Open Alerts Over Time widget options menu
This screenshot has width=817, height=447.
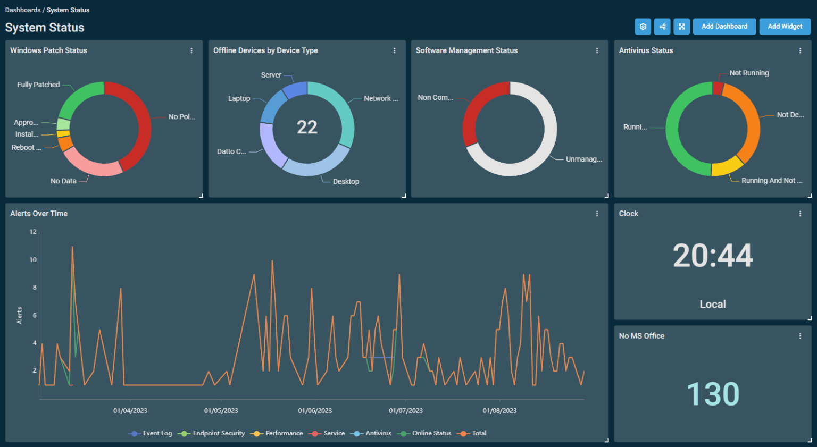pyautogui.click(x=597, y=214)
